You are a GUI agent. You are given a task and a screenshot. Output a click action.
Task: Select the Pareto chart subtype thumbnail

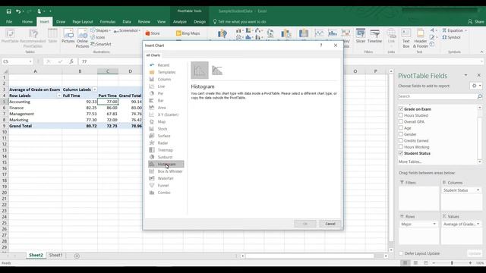point(217,71)
